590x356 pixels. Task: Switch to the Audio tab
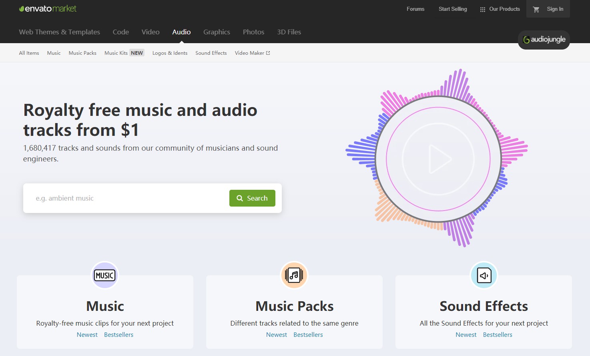point(181,32)
